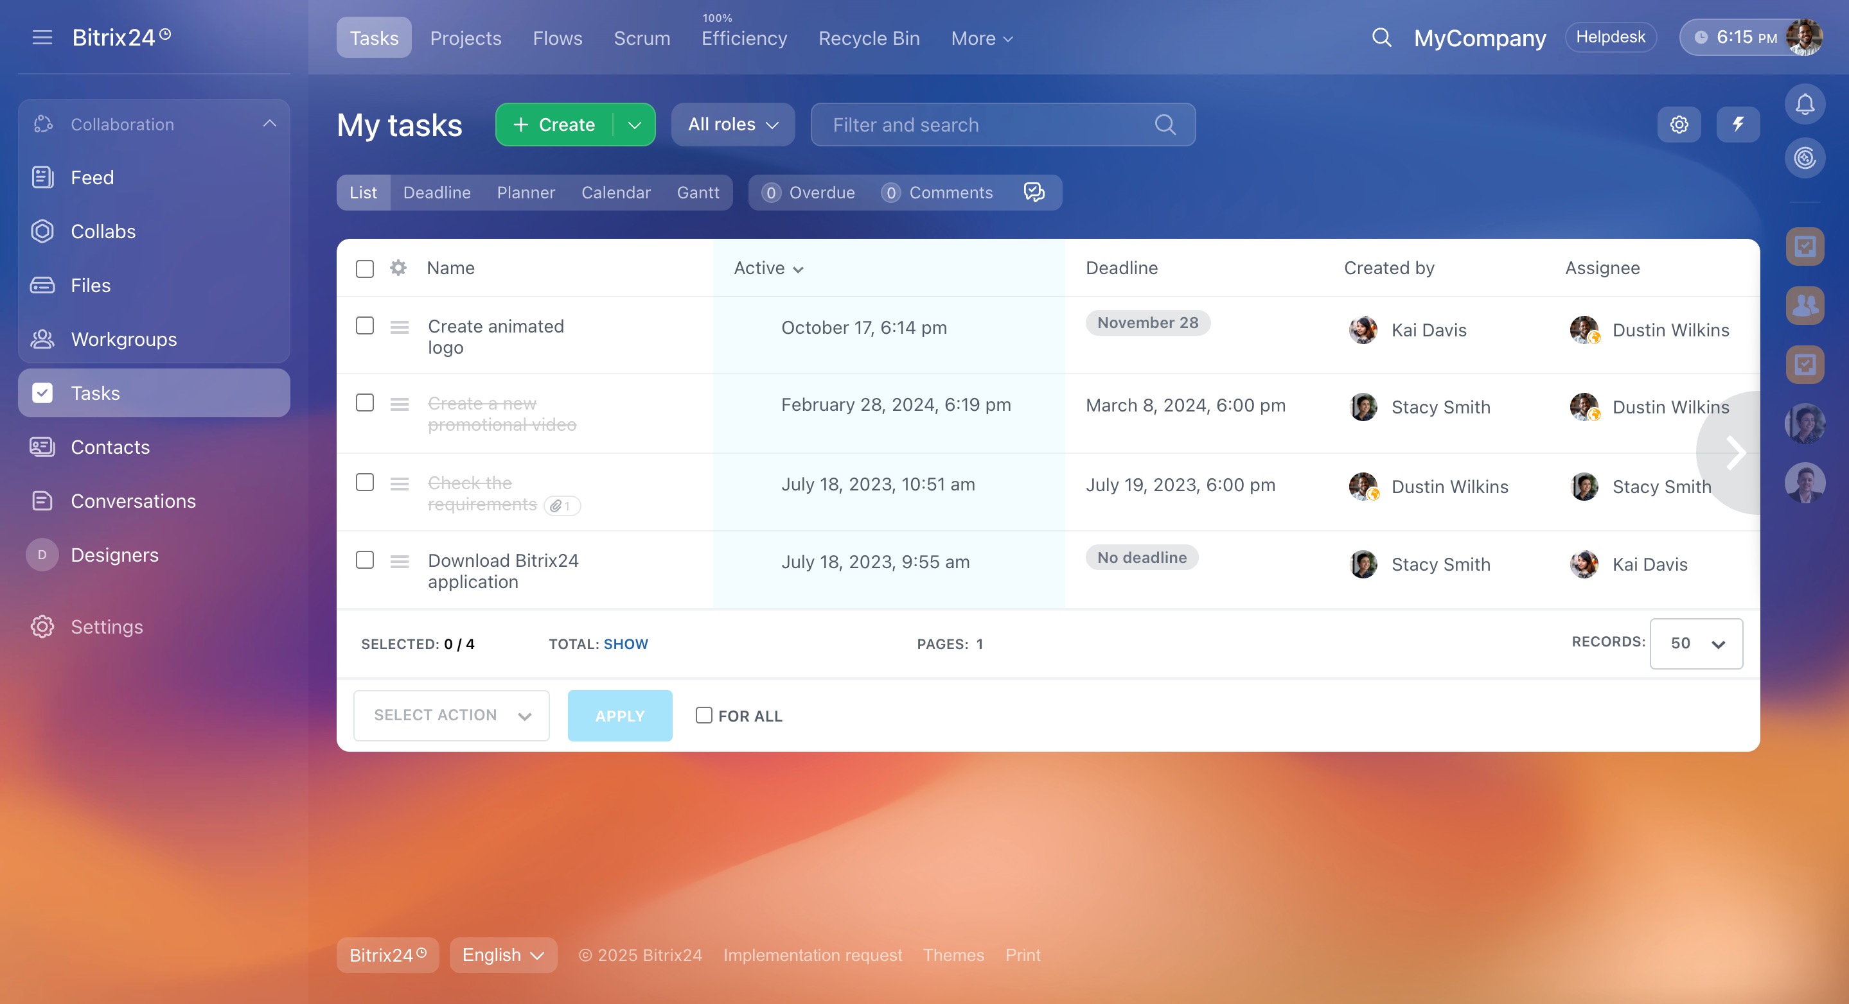The image size is (1849, 1004).
Task: Enable the FOR ALL checkbox
Action: click(x=703, y=715)
